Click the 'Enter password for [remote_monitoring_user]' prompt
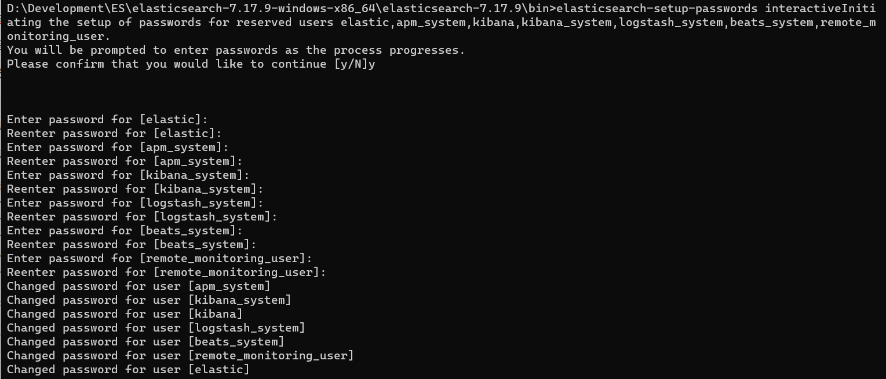This screenshot has width=886, height=379. 159,259
